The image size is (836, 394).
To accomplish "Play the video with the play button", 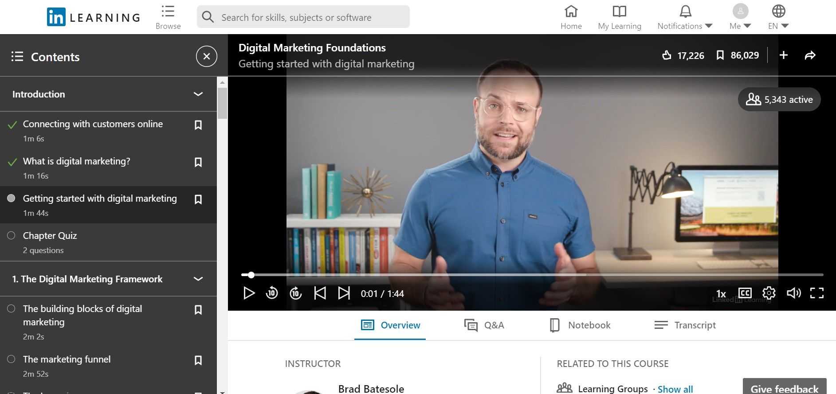I will [249, 293].
